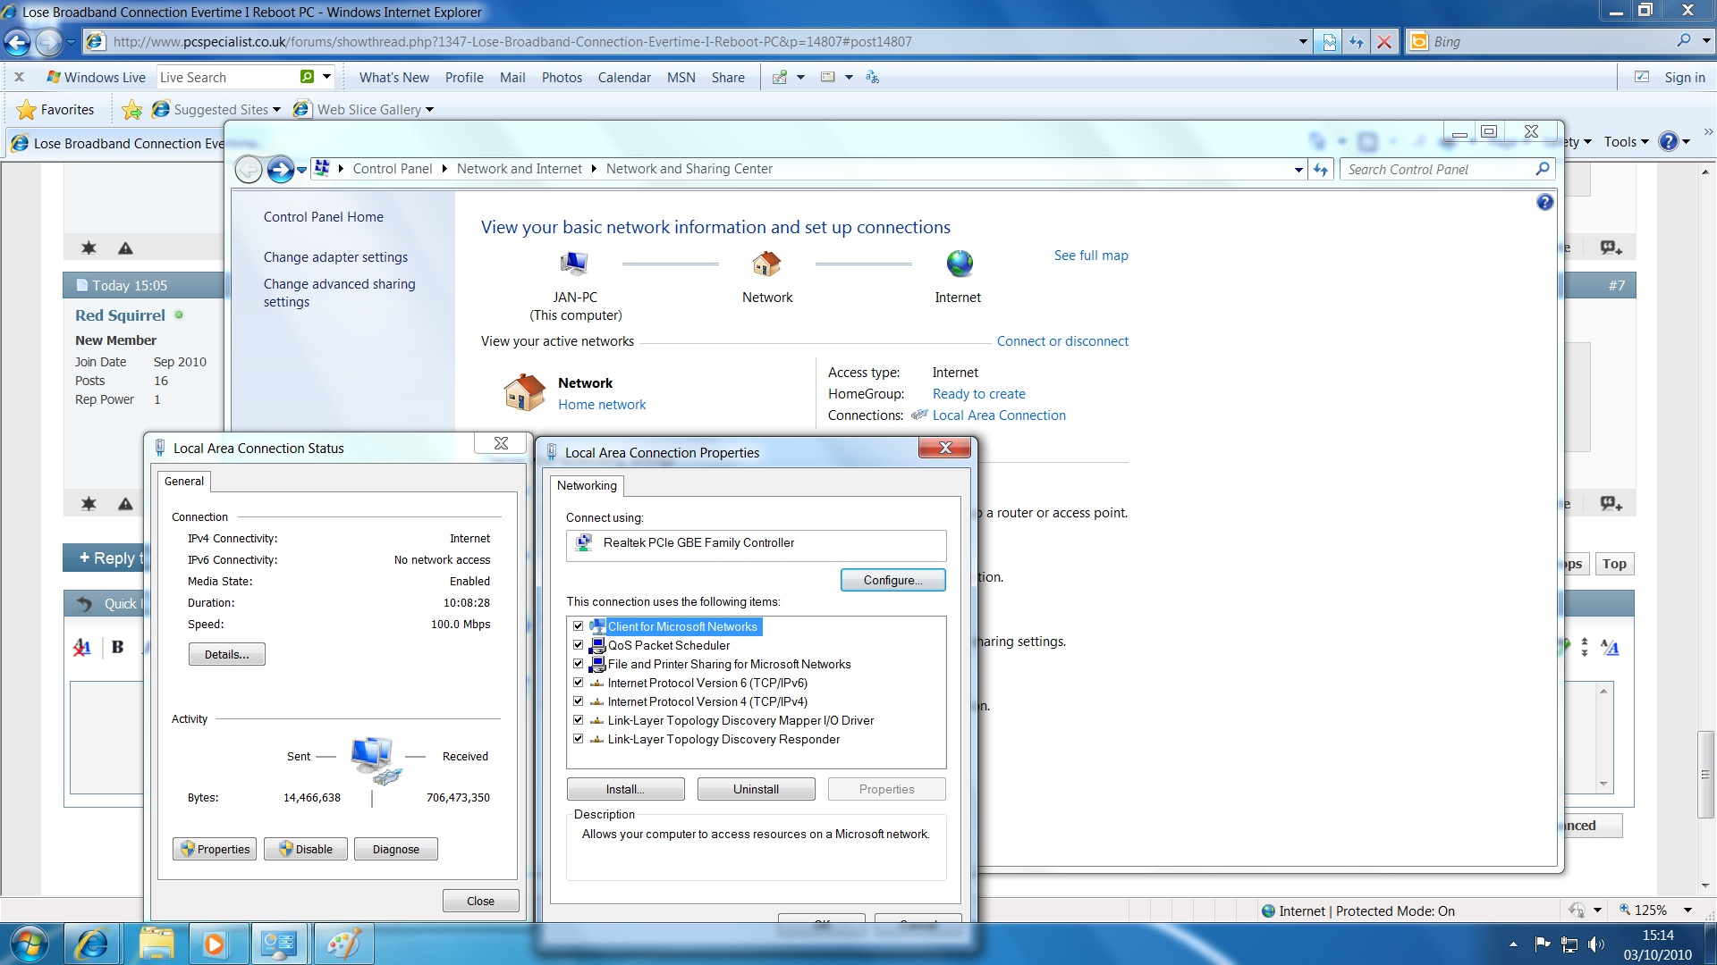Click the Network house icon in map
This screenshot has width=1717, height=965.
pos(766,264)
